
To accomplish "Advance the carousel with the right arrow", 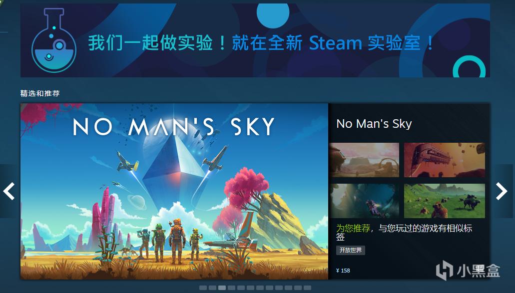I will coord(502,191).
